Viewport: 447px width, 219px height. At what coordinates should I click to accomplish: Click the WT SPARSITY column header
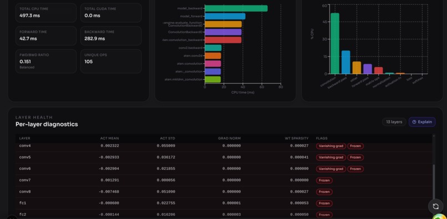coord(297,138)
